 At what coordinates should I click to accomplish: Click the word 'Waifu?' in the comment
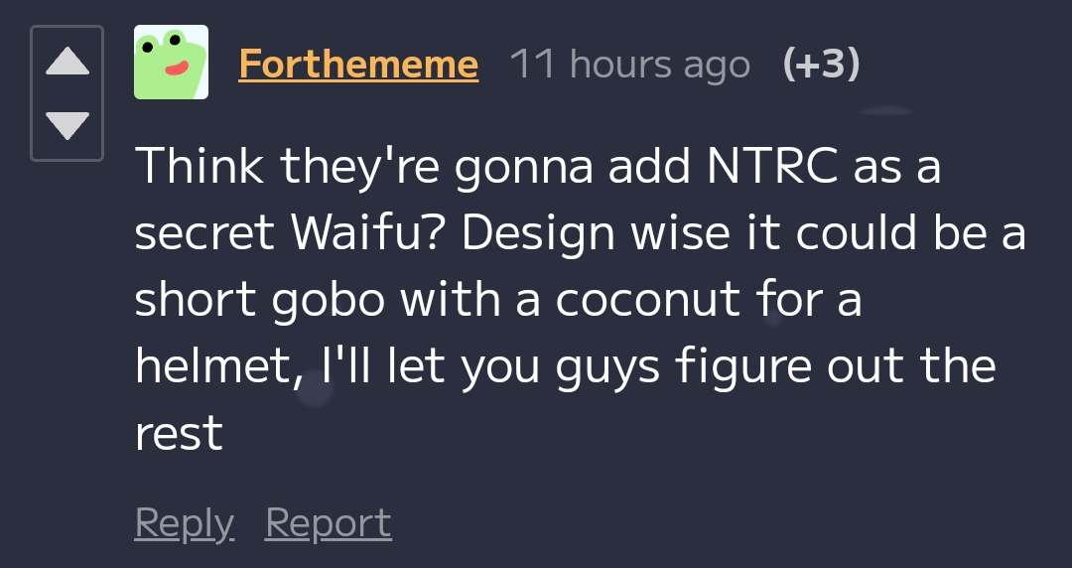tap(369, 232)
